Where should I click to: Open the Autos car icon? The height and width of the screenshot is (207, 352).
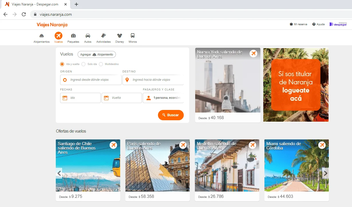coord(88,36)
